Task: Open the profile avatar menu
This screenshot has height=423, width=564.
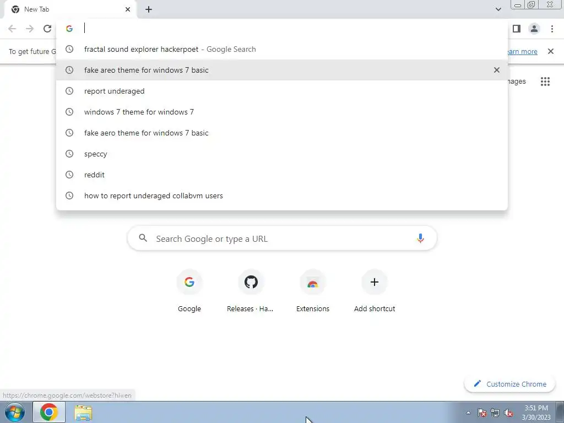Action: coord(534,29)
